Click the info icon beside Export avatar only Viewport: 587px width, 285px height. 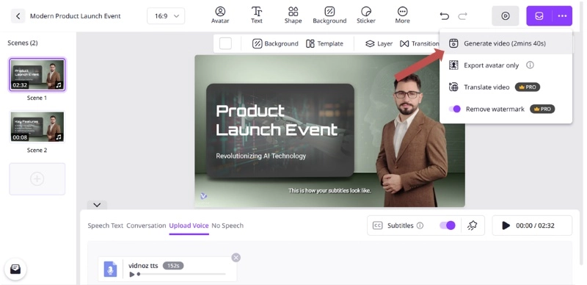[530, 65]
